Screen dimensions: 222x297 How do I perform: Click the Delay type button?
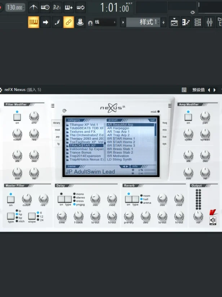[x=68, y=199]
